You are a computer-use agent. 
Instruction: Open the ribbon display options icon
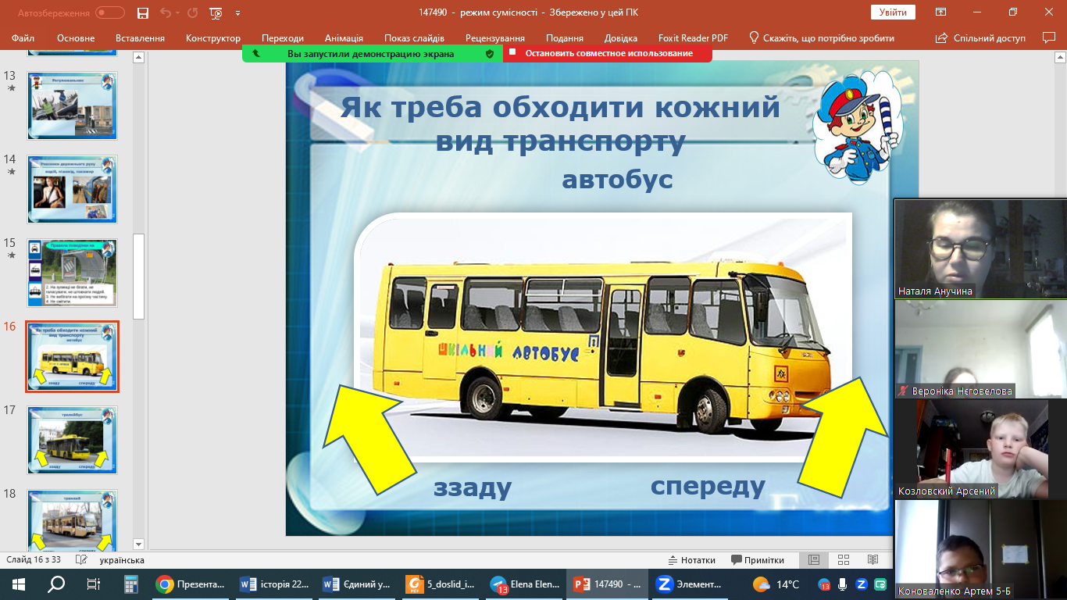click(x=941, y=12)
